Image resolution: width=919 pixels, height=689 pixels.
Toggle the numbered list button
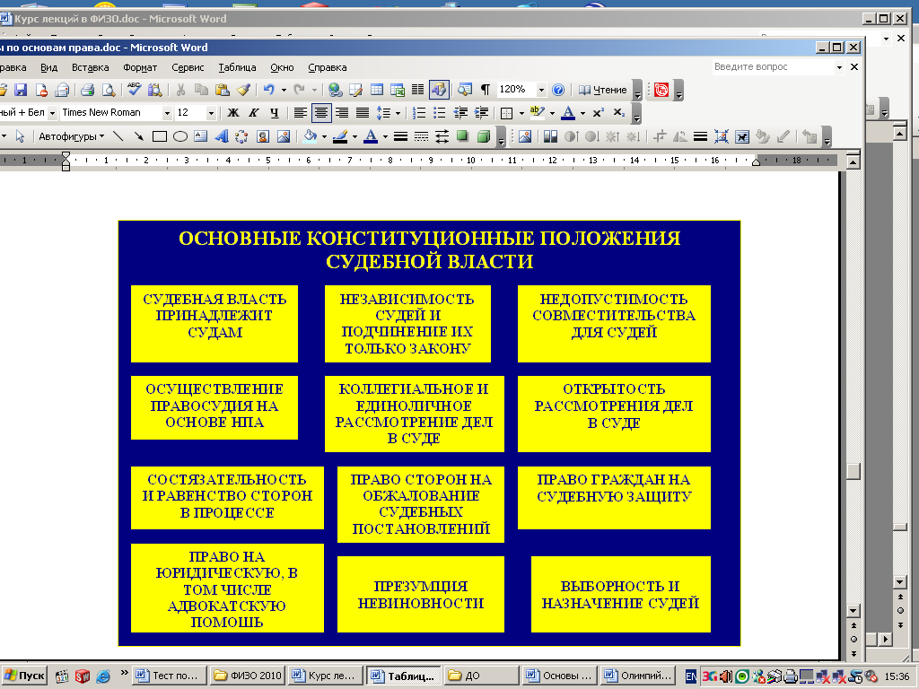coord(418,112)
